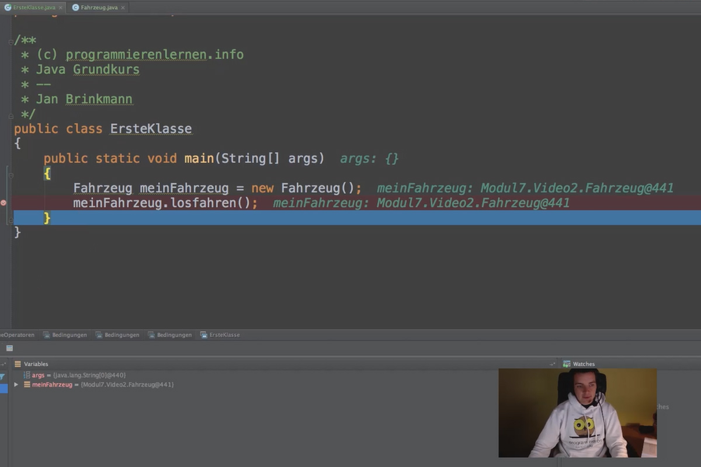Click the Fahrzeug class name in the code
The image size is (701, 467).
point(103,188)
